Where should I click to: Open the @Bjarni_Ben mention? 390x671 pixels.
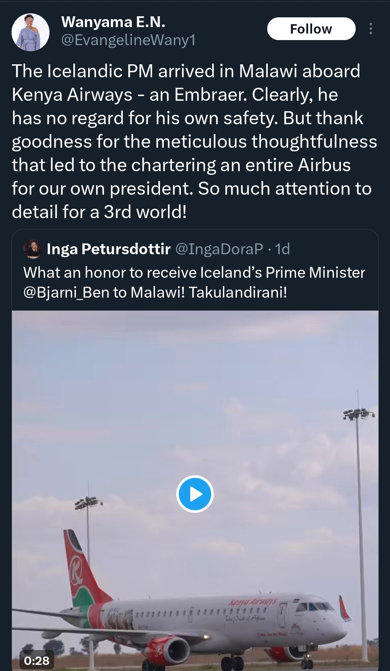(66, 292)
